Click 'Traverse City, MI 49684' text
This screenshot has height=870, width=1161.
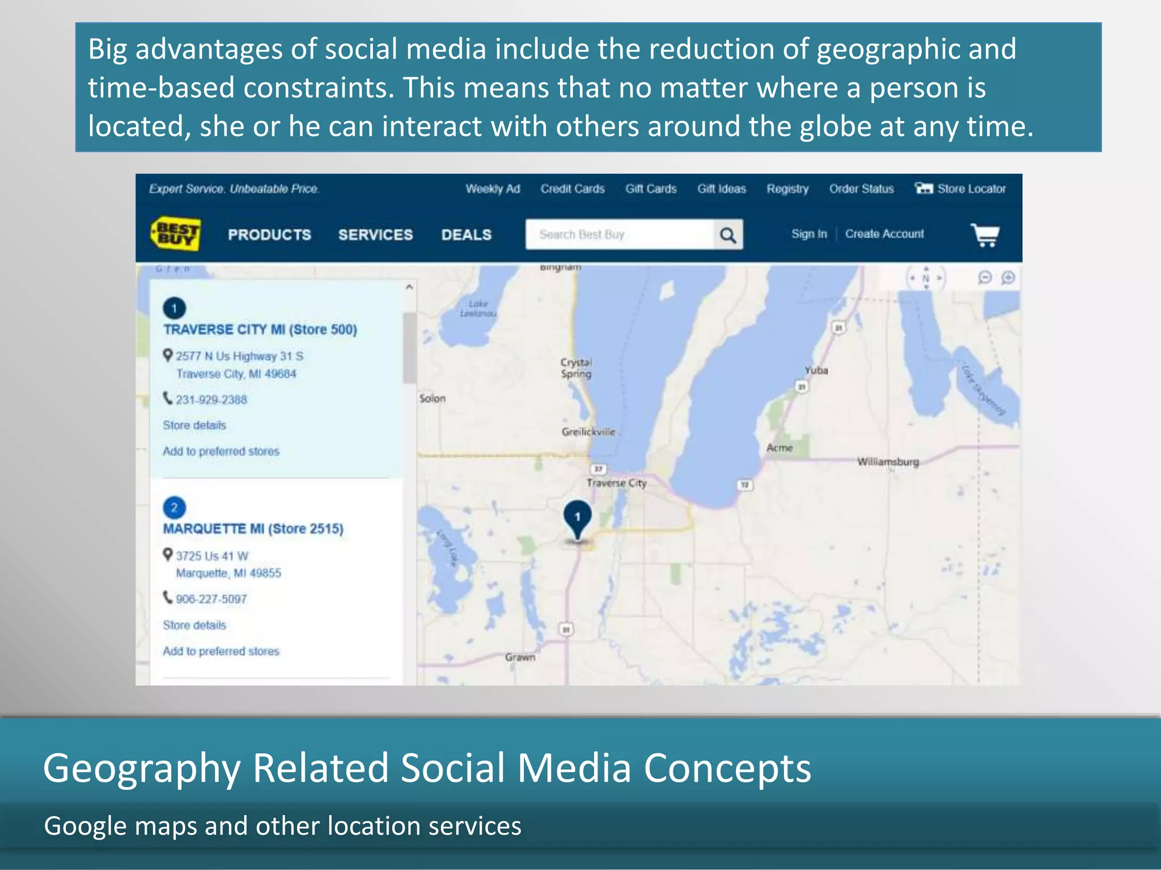click(x=236, y=374)
